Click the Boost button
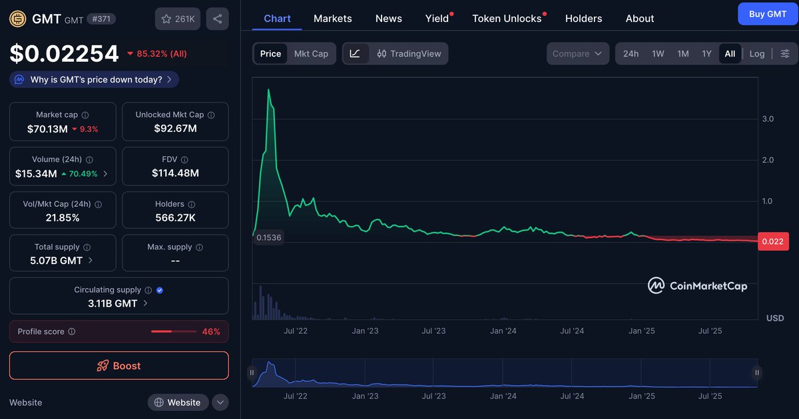This screenshot has height=419, width=799. [x=119, y=366]
